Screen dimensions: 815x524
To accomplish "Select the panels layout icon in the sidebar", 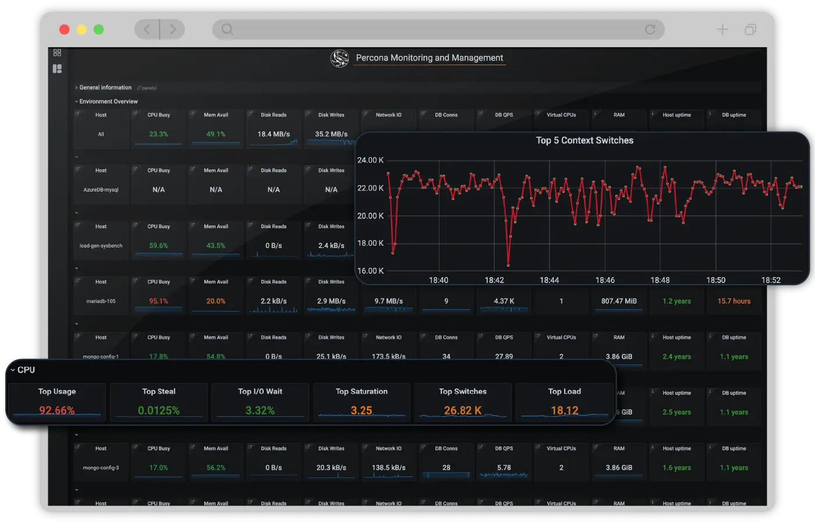I will (x=57, y=68).
